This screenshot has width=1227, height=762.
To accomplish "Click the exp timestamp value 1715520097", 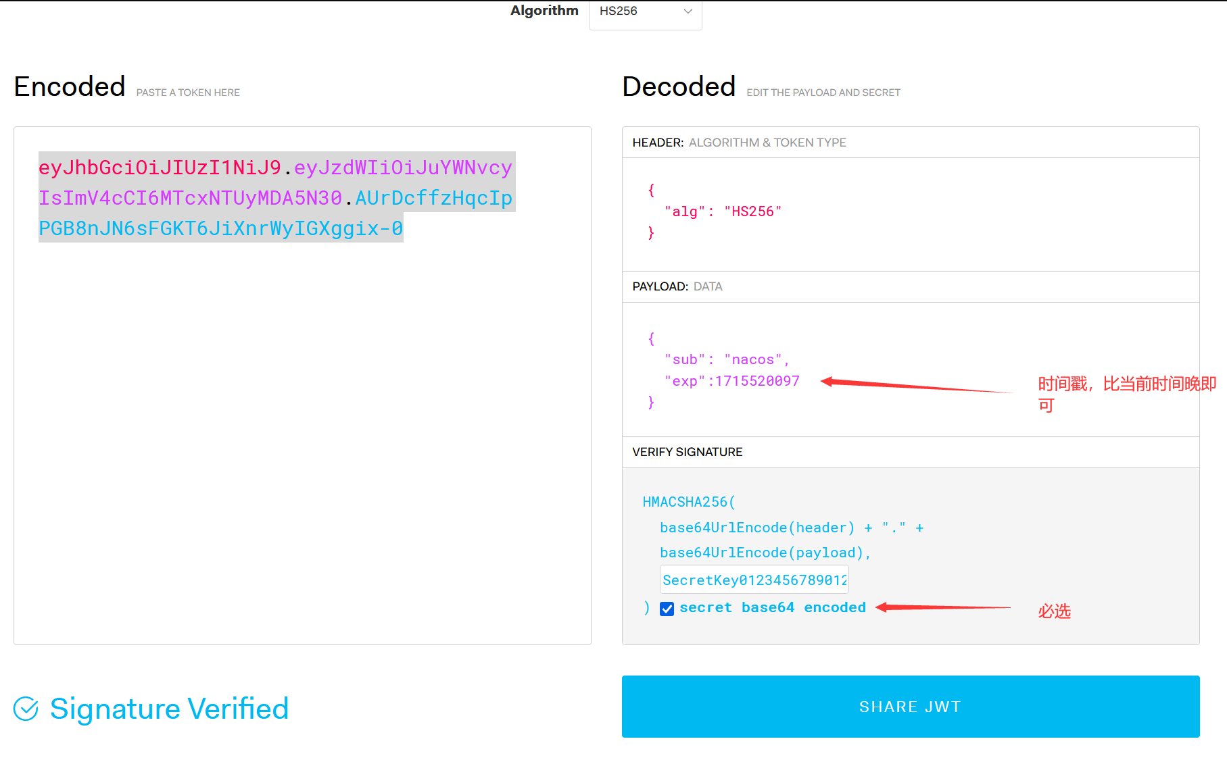I will coord(757,381).
